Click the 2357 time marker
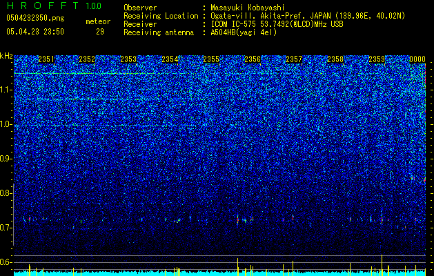Screen dimensions: 434x276 pos(294,59)
